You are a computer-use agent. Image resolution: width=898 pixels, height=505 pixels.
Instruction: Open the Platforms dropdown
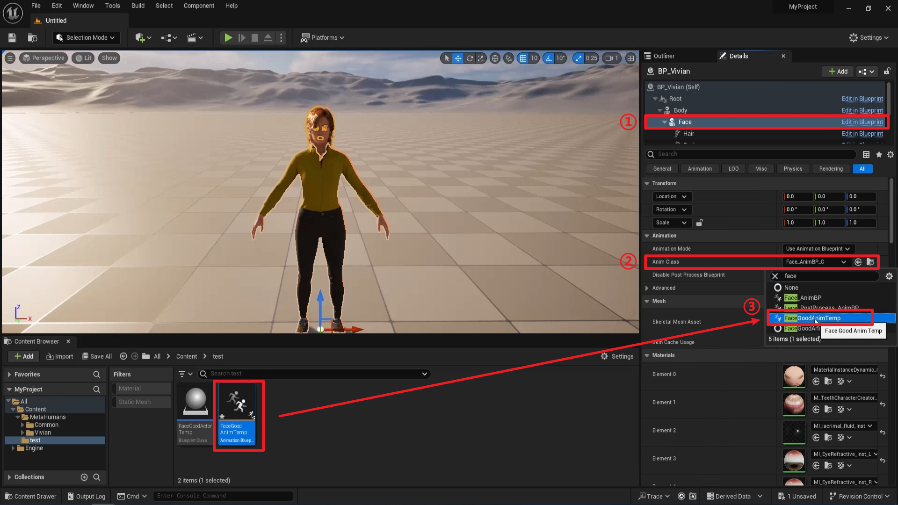click(322, 38)
